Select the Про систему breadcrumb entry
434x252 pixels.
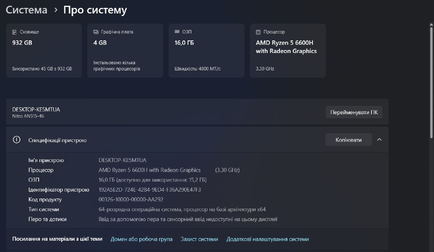[x=94, y=10]
